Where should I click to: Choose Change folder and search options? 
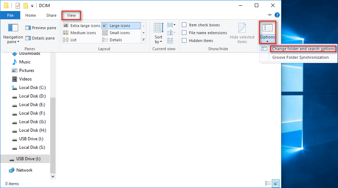click(303, 49)
